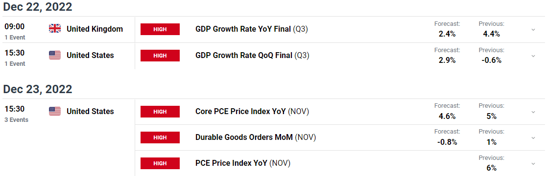Open Durable Goods Orders MoM event
This screenshot has width=547, height=176.
point(256,137)
